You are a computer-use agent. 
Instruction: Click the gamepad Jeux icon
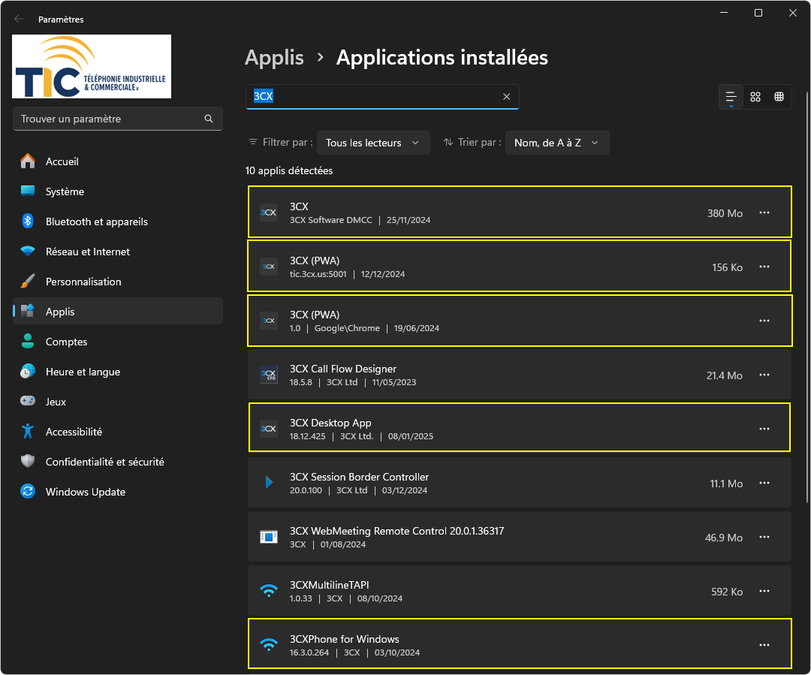[x=28, y=401]
